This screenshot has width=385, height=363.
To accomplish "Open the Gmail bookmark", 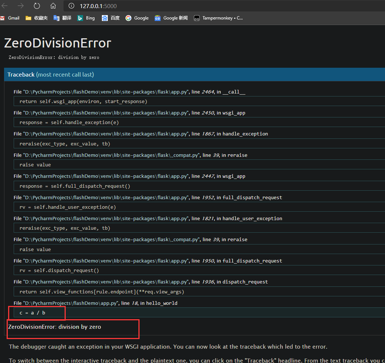I will pyautogui.click(x=11, y=18).
